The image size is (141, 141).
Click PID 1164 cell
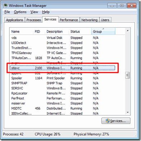(38, 78)
